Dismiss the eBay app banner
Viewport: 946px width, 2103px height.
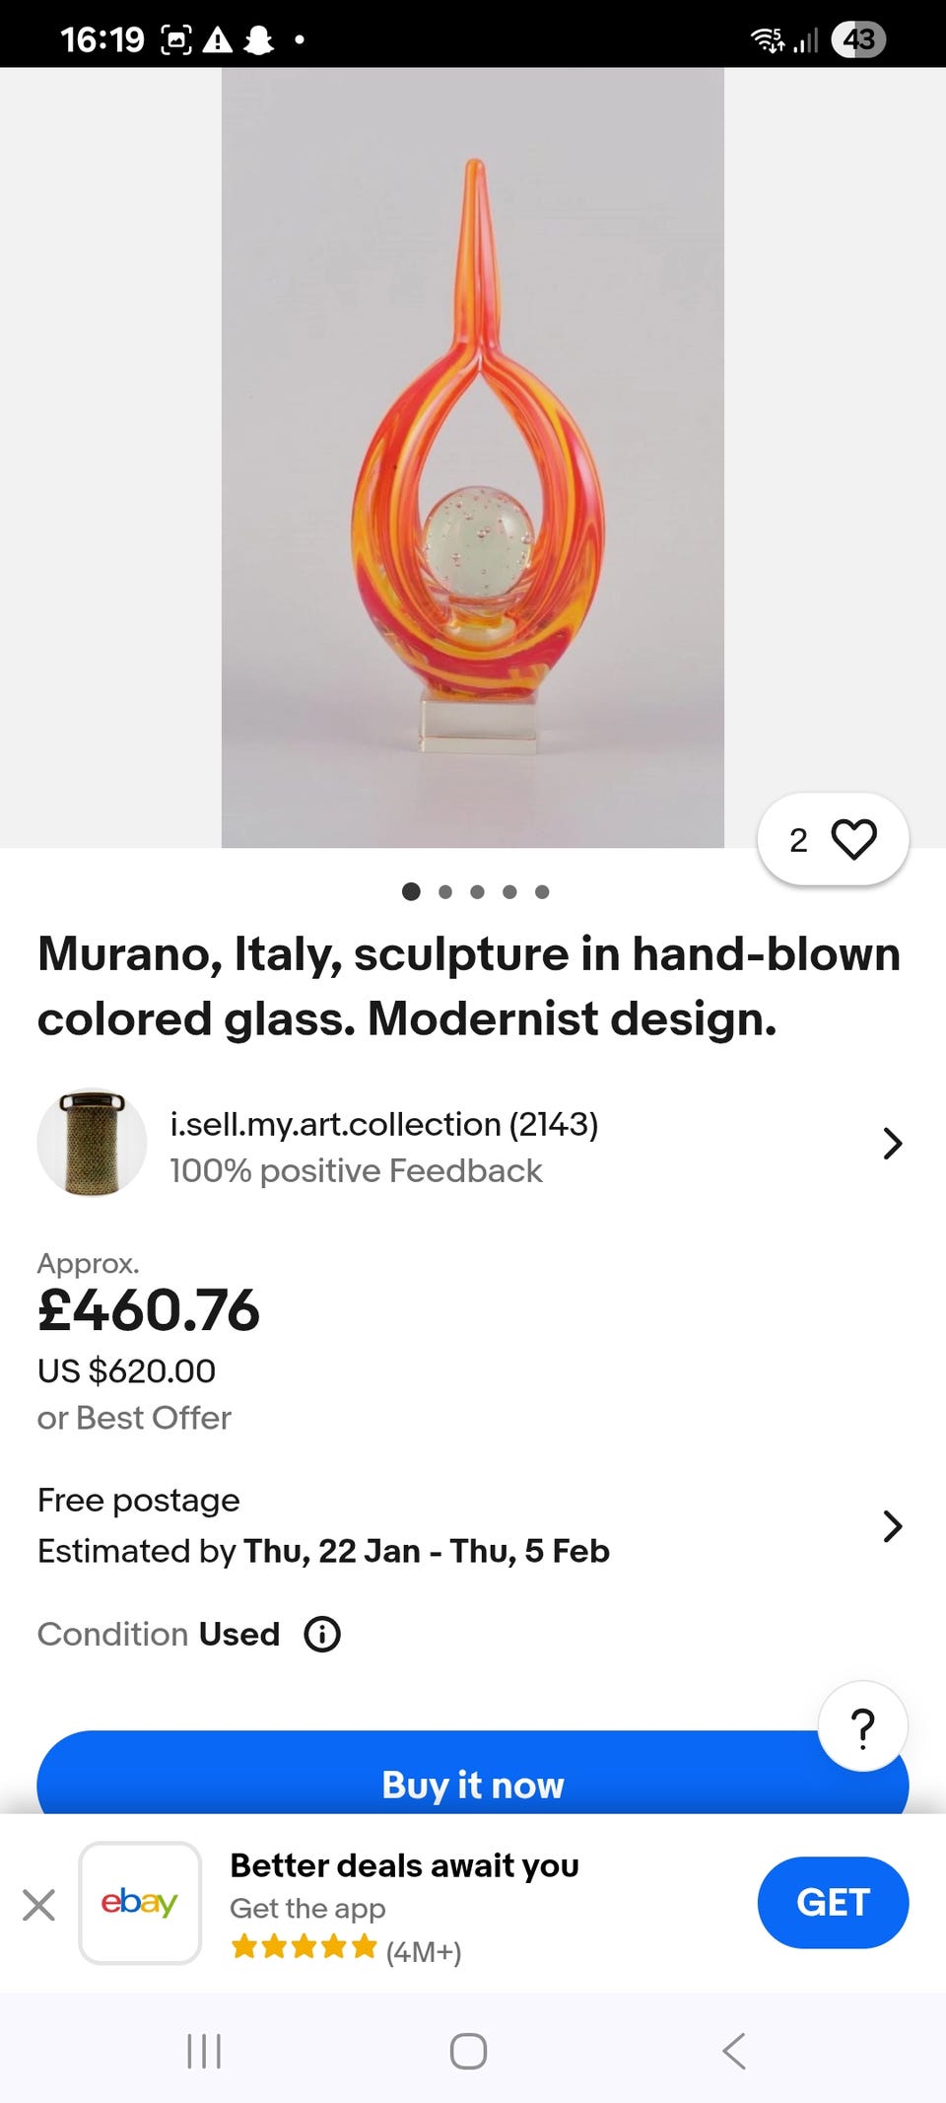pyautogui.click(x=38, y=1904)
